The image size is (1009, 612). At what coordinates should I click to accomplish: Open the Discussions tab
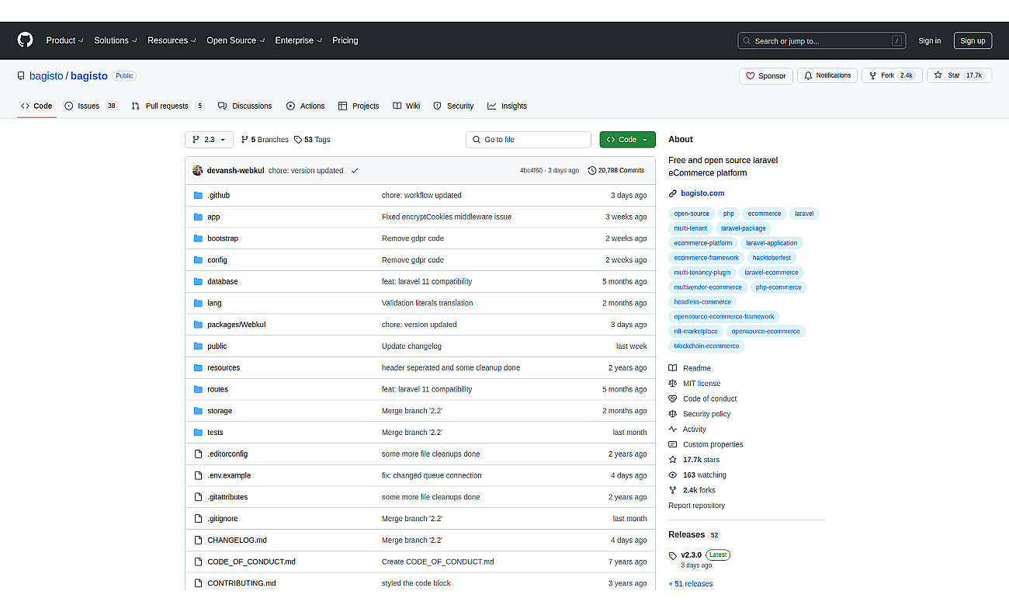pos(244,106)
